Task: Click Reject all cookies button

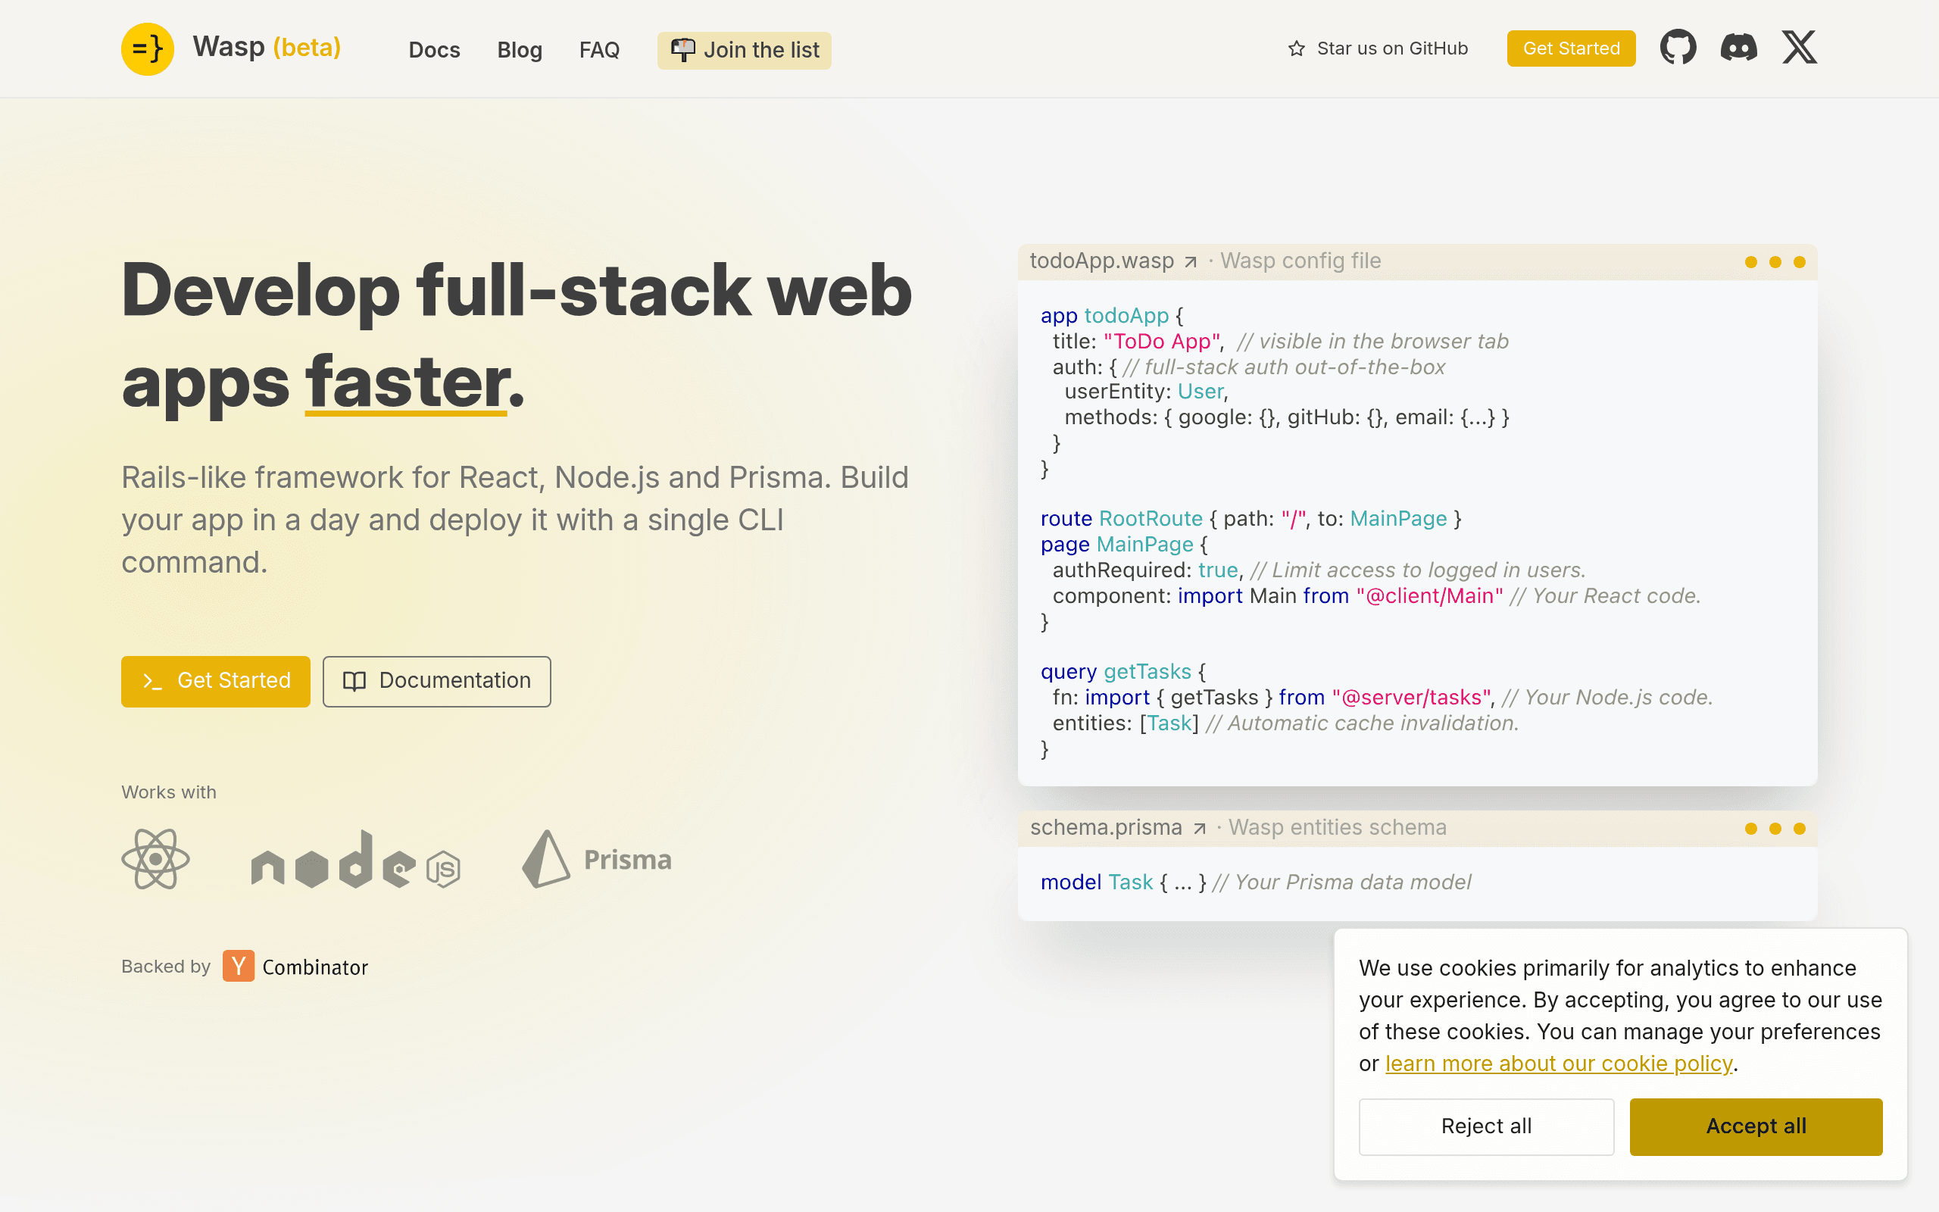Action: 1486,1126
